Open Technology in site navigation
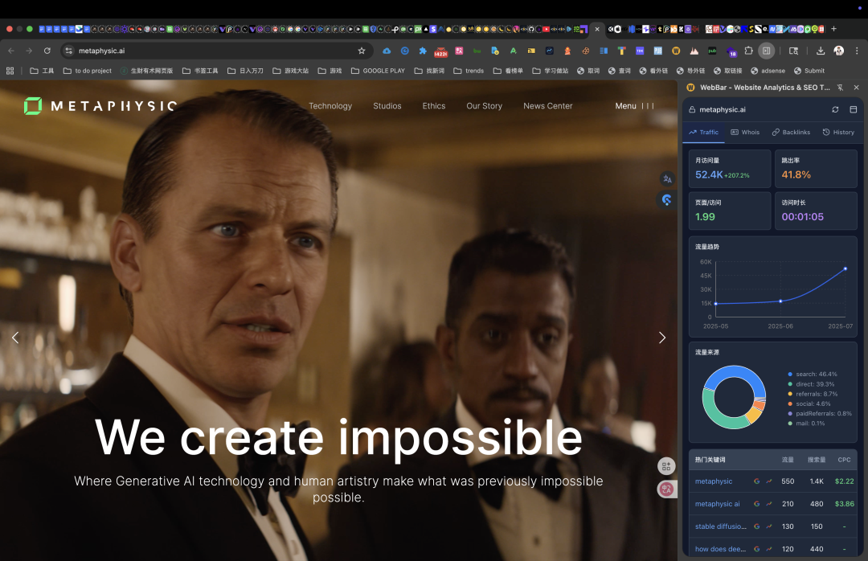 [330, 106]
